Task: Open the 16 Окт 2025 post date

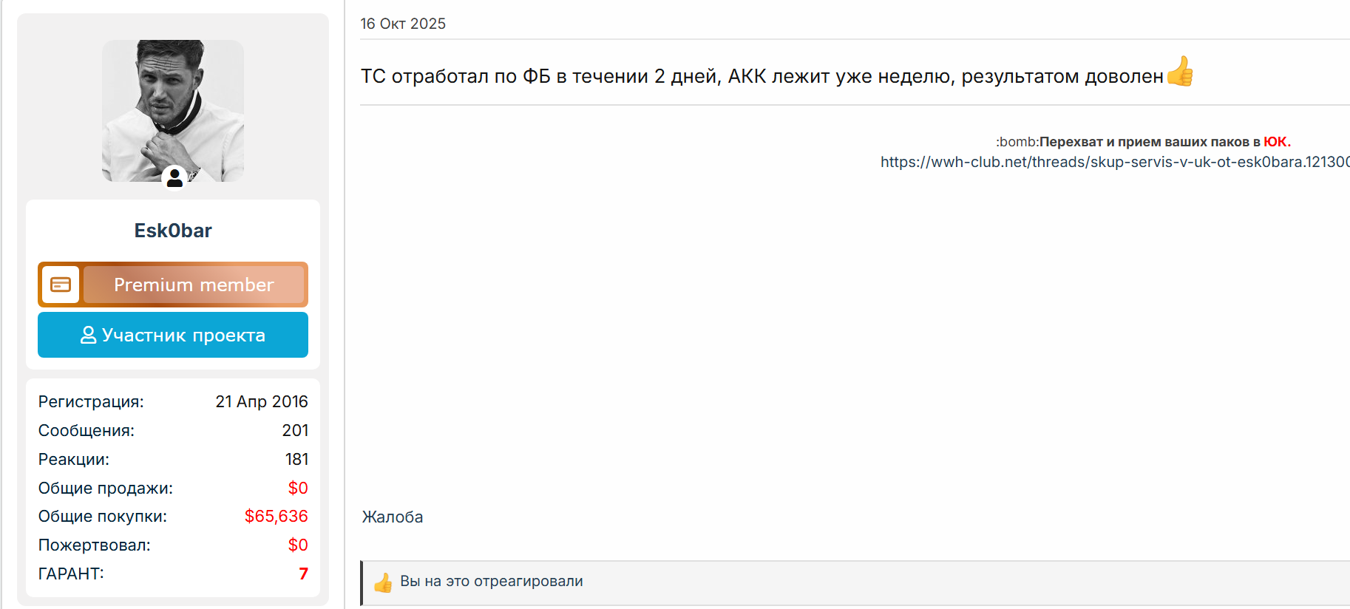Action: click(x=403, y=24)
